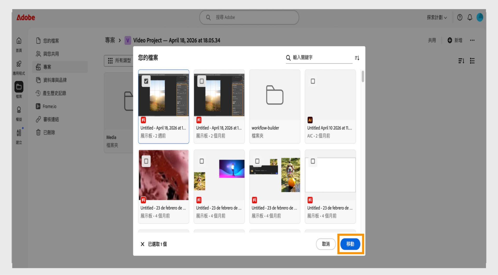Viewport: 498px width, 275px height.
Task: Open the 所有類型 type filter dropdown
Action: point(119,60)
